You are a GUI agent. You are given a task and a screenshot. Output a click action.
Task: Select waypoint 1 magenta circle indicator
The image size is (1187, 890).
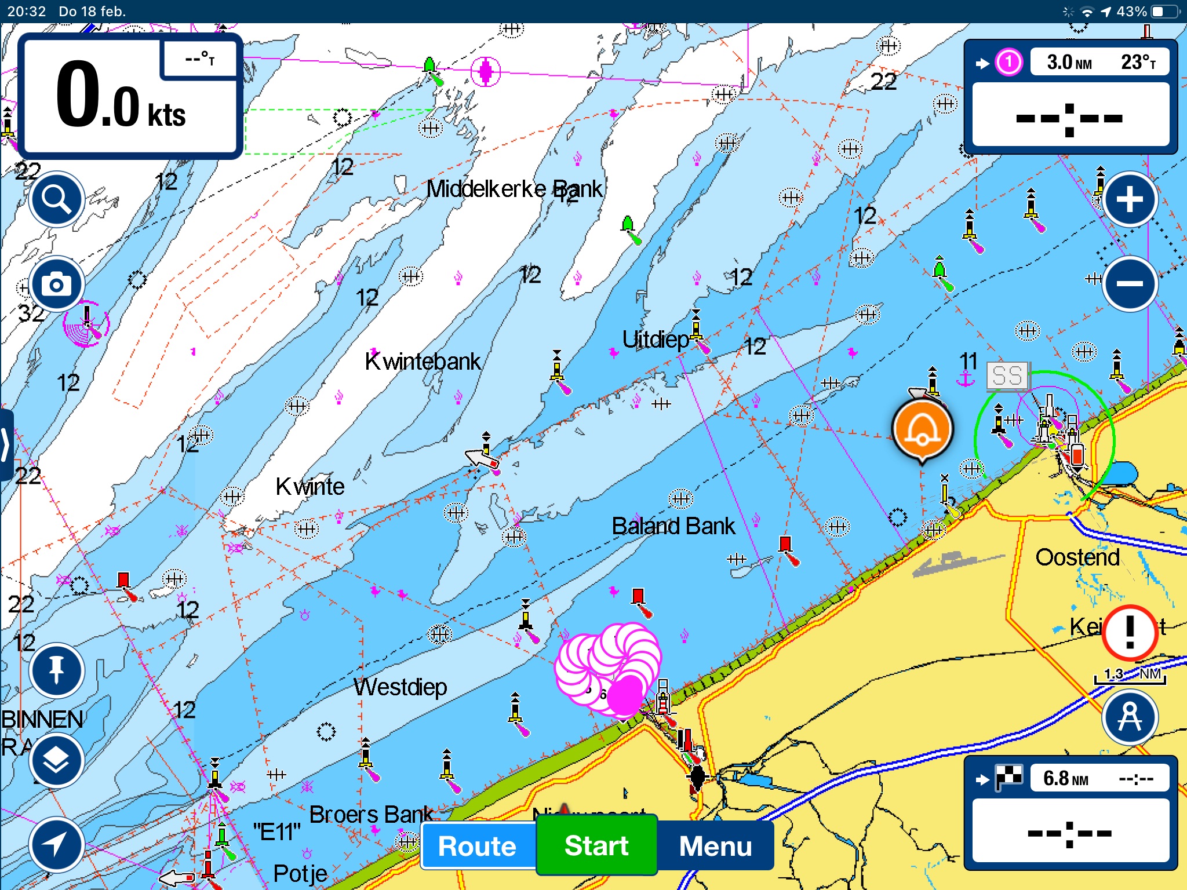coord(1008,62)
